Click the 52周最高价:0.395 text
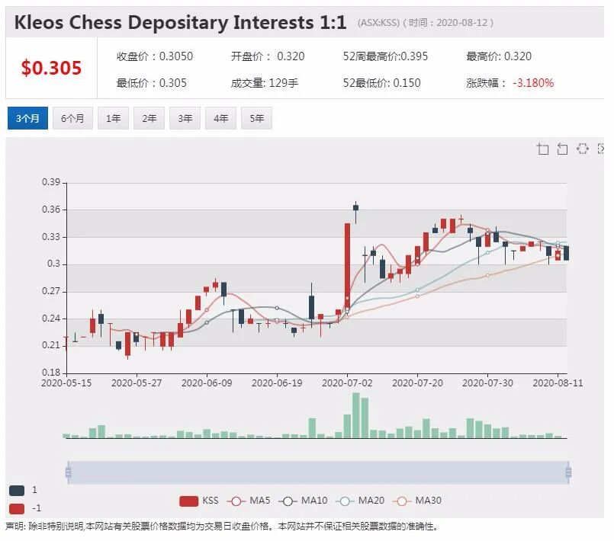This screenshot has width=614, height=541. [x=385, y=56]
